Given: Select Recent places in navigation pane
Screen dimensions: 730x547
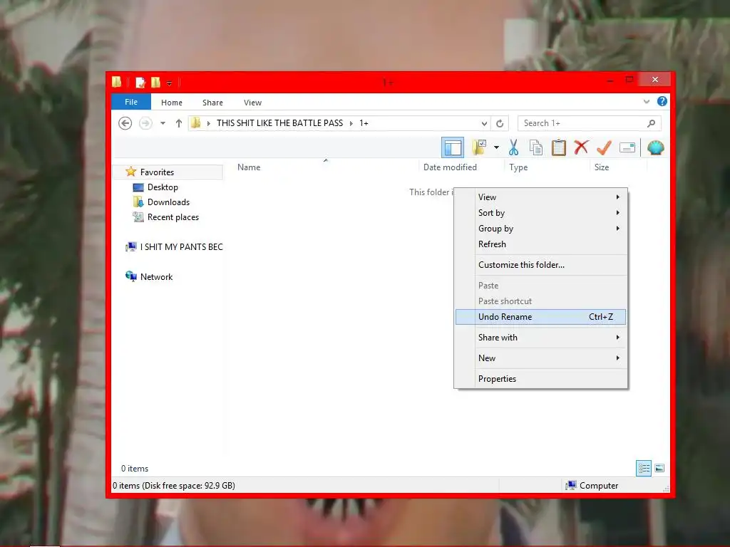Looking at the screenshot, I should pos(173,217).
